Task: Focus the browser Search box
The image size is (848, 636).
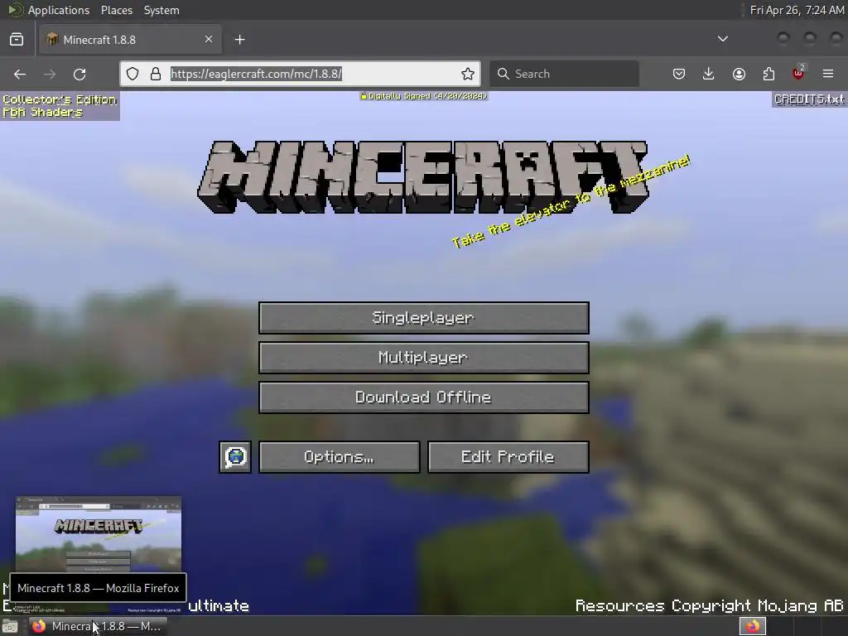Action: point(564,74)
